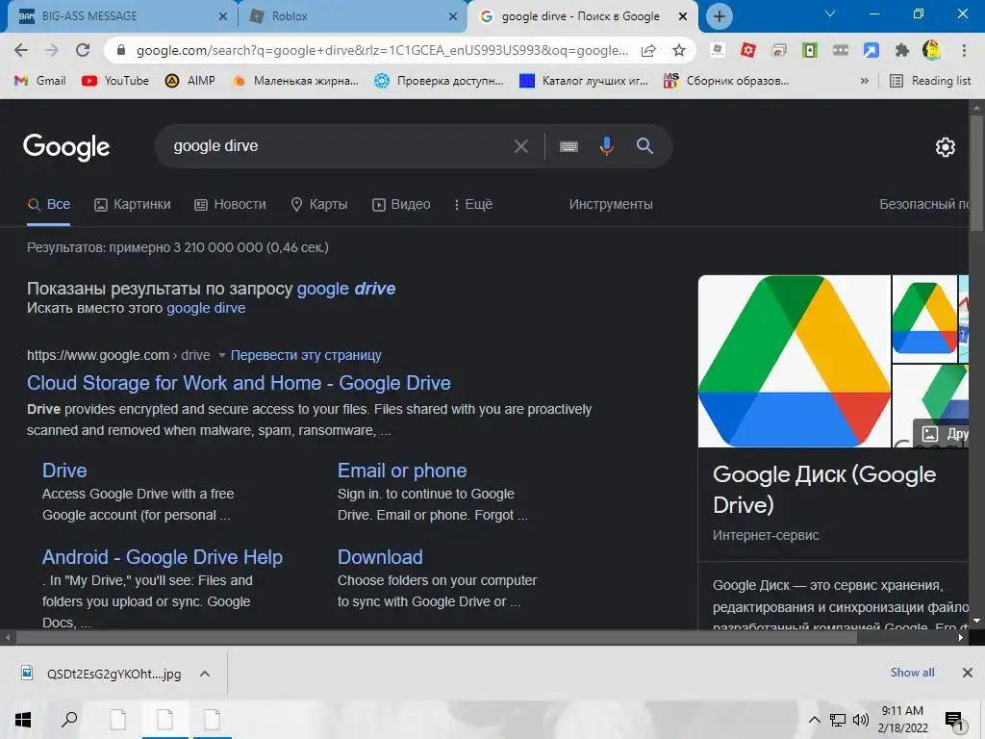
Task: Open the large Google Drive logo image
Action: tap(794, 362)
